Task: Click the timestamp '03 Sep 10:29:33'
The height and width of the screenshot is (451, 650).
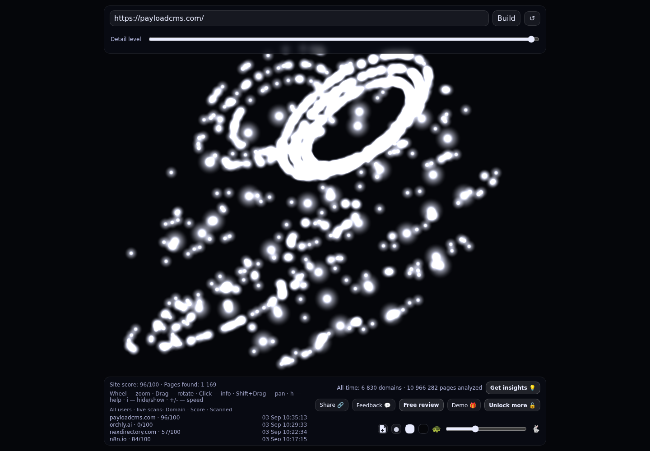Action: click(284, 425)
